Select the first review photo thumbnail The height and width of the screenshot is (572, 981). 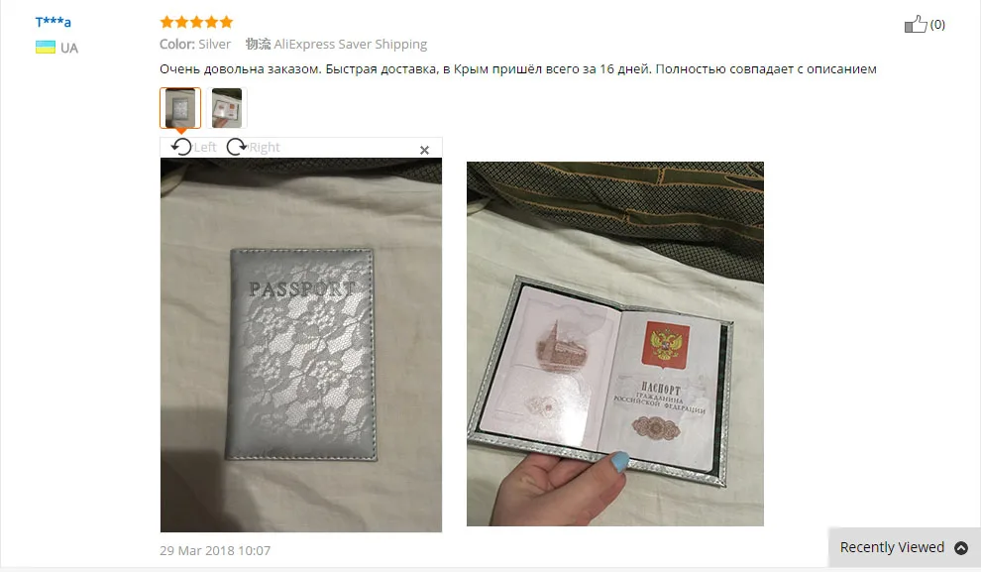click(180, 108)
